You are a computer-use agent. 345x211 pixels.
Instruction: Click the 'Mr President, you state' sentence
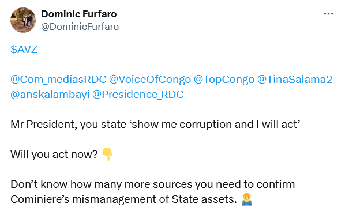coord(155,125)
